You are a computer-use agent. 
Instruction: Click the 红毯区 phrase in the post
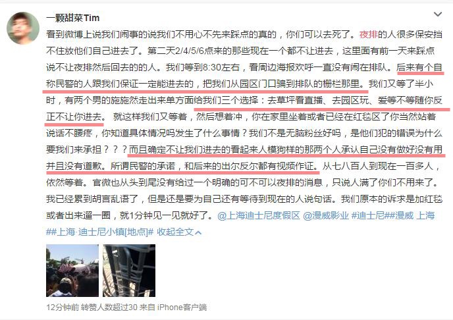tap(366, 117)
